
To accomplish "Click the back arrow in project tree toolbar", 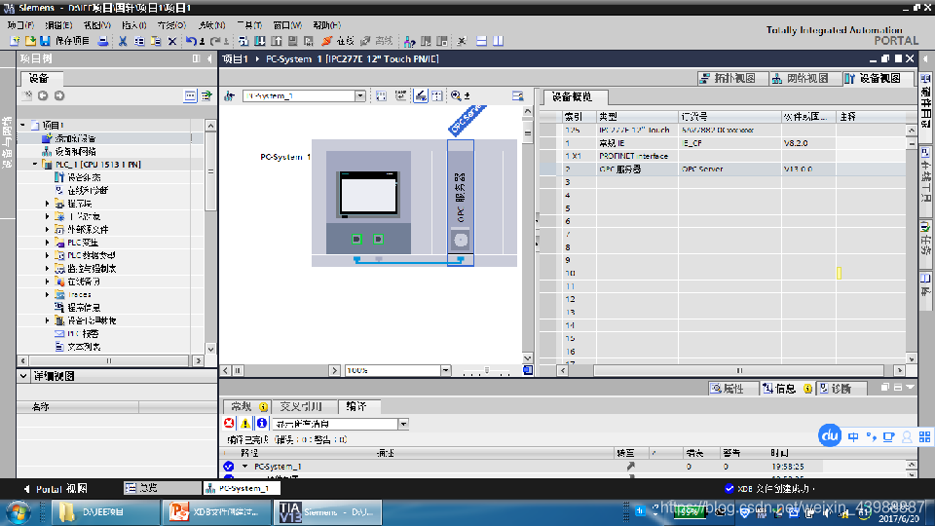I will [x=43, y=95].
